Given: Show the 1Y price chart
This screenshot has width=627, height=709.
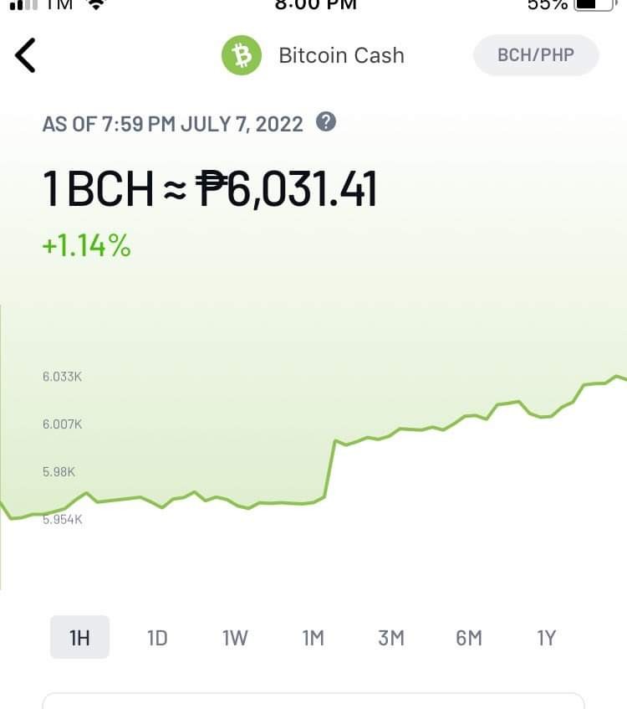Looking at the screenshot, I should [x=546, y=638].
